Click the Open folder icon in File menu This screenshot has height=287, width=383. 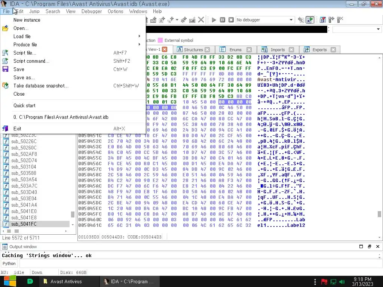[x=5, y=28]
